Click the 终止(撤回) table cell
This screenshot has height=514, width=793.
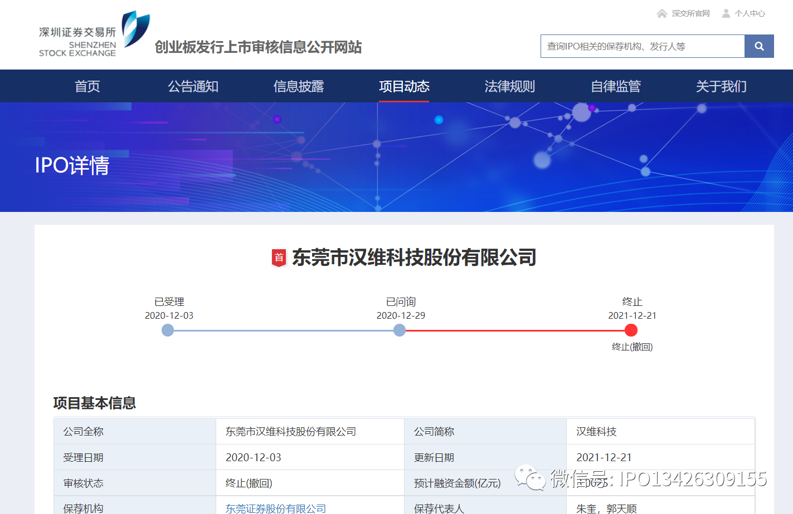[x=249, y=483]
